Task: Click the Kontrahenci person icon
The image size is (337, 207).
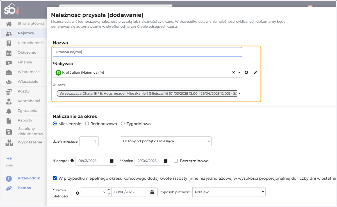Action: coord(9,101)
